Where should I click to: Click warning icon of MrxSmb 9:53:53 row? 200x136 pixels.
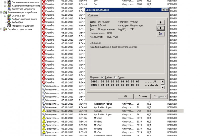(x=44, y=125)
